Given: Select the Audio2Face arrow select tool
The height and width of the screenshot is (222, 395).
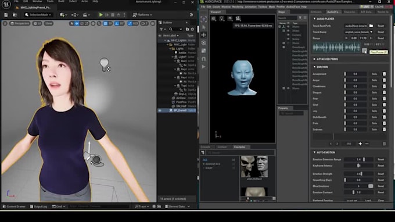Looking at the screenshot, I should [x=204, y=27].
